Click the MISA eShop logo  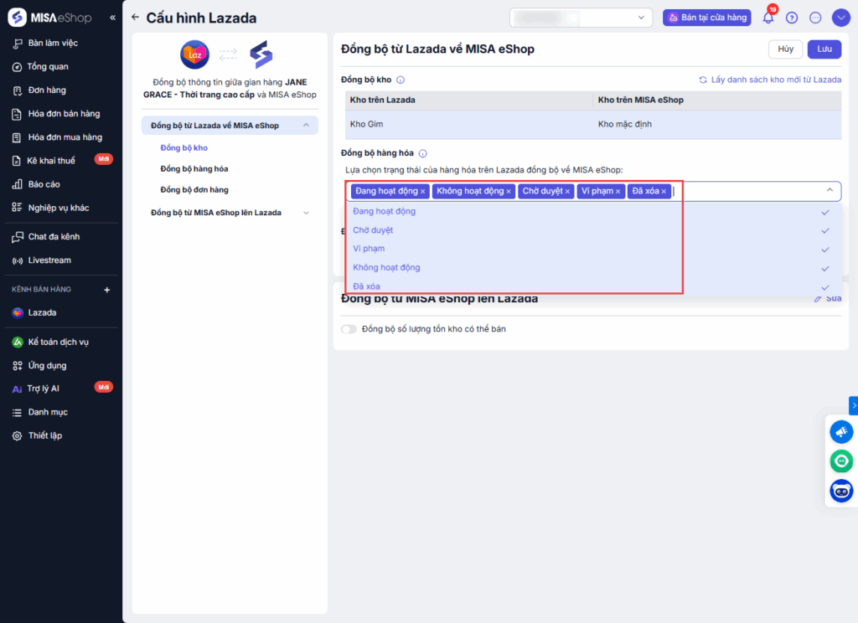tap(49, 18)
